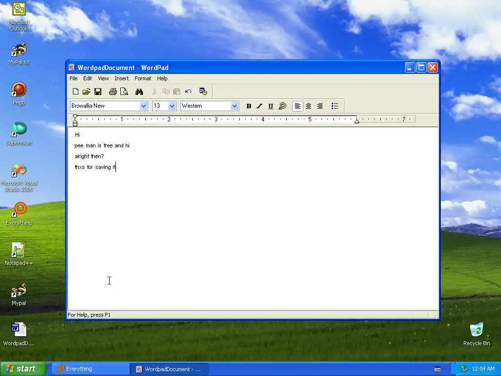501x376 pixels.
Task: Center align the text
Action: 308,106
